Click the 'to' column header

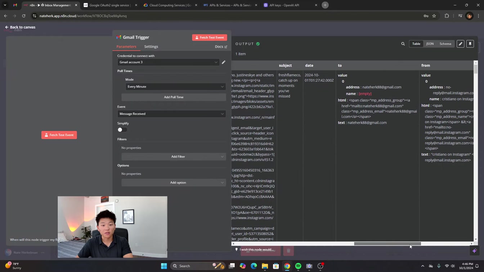tap(340, 65)
